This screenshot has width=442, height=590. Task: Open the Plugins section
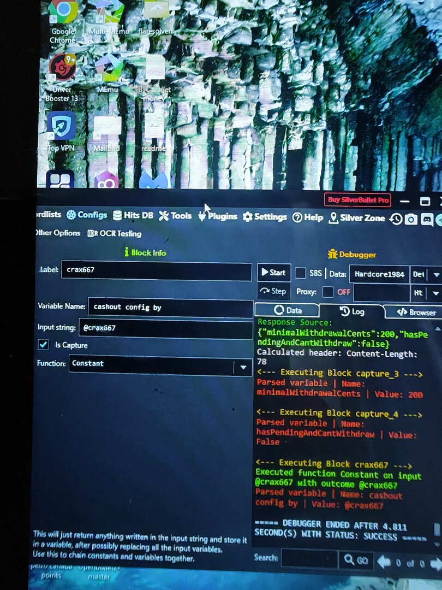click(x=217, y=216)
